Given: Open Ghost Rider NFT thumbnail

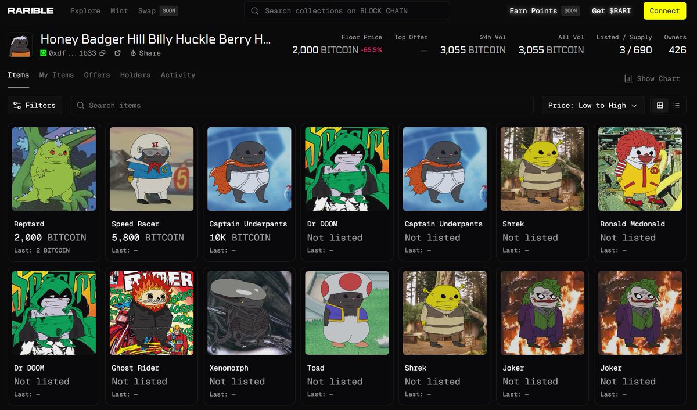Looking at the screenshot, I should (x=152, y=313).
